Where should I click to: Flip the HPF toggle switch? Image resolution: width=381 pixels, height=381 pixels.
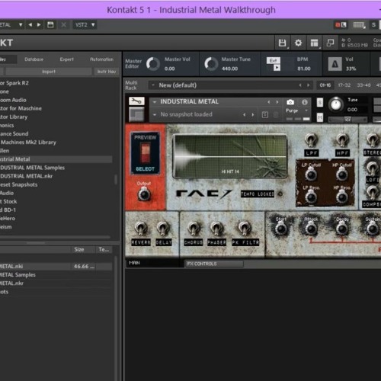342,140
